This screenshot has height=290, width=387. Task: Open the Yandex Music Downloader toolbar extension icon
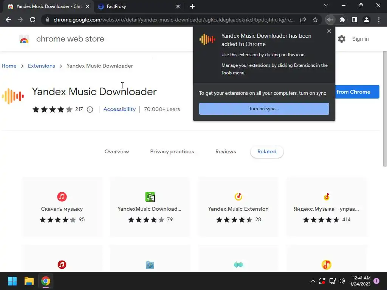330,20
